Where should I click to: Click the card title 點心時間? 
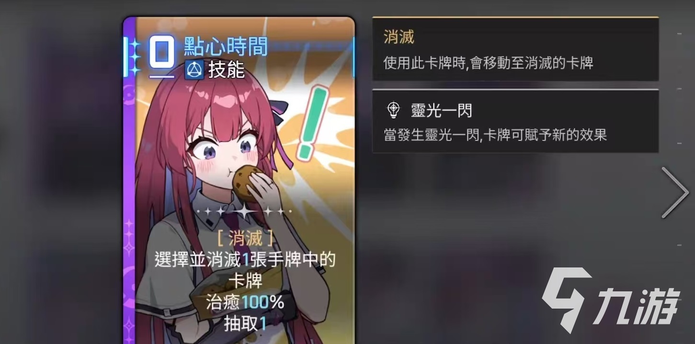(x=226, y=46)
